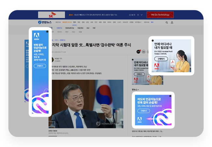The image size is (212, 147).
Task: Click the SK logo banner ad
Action: tap(52, 15)
